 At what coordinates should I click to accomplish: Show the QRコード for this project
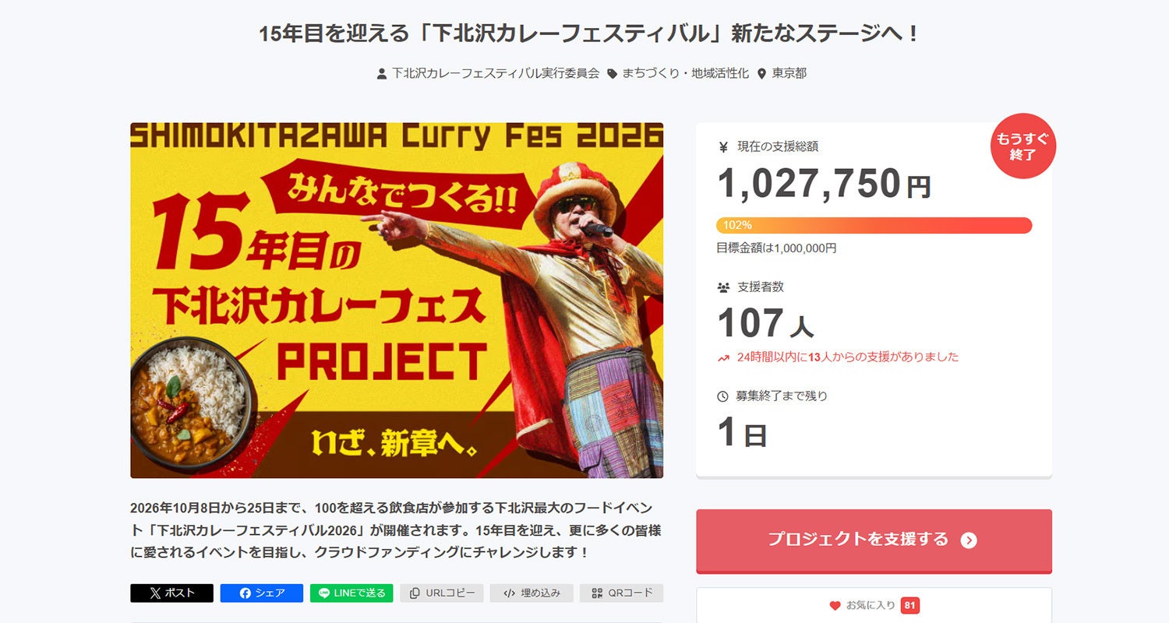pos(622,593)
